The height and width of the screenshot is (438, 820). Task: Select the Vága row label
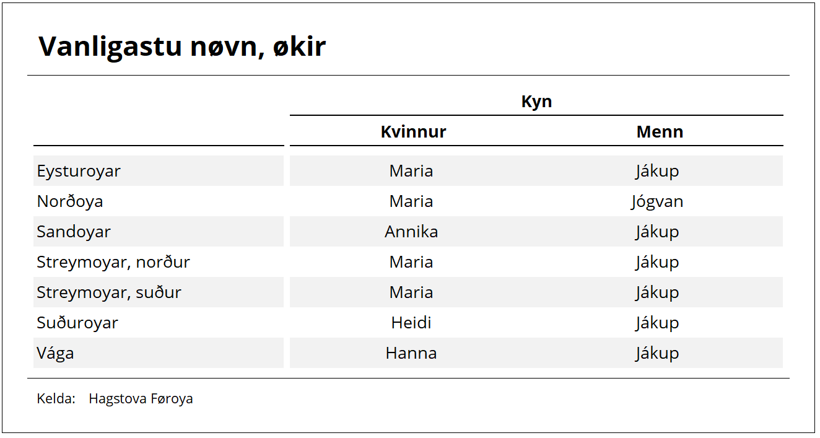(55, 353)
